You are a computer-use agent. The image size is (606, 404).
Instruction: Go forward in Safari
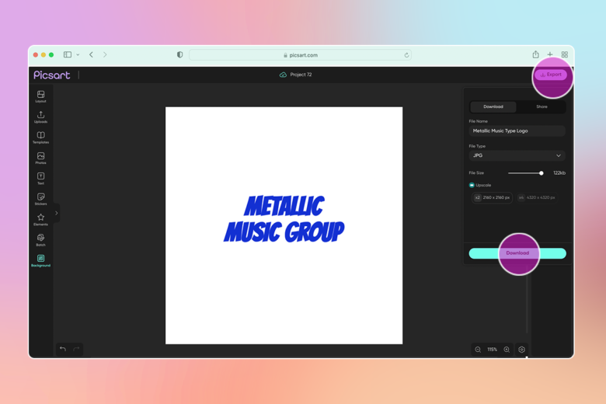click(105, 54)
